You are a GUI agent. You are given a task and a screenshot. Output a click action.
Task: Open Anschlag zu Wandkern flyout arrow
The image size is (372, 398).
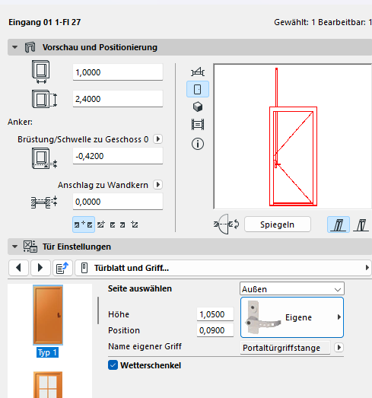(157, 184)
